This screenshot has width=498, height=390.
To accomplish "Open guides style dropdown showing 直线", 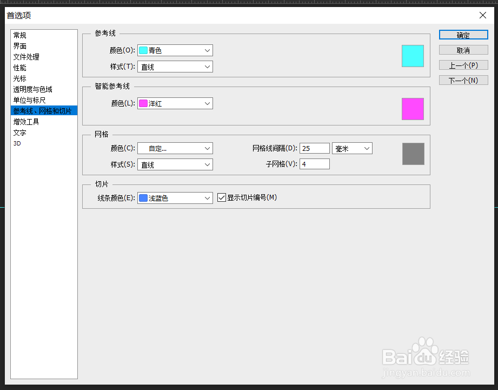I will tap(175, 67).
